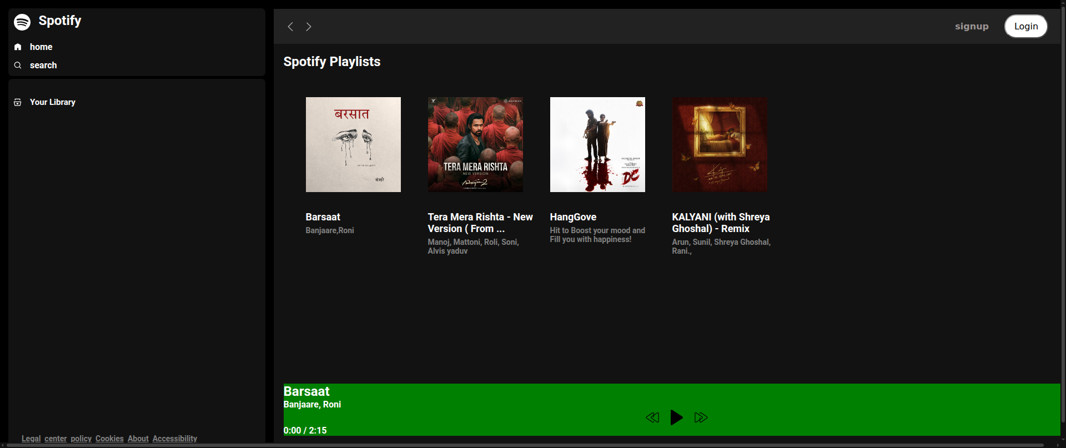This screenshot has width=1066, height=448.
Task: Open Your Library section
Action: click(53, 102)
